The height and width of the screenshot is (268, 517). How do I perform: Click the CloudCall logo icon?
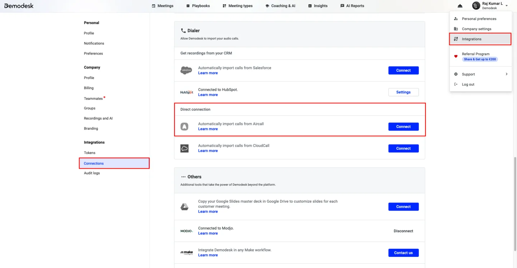[x=185, y=148]
